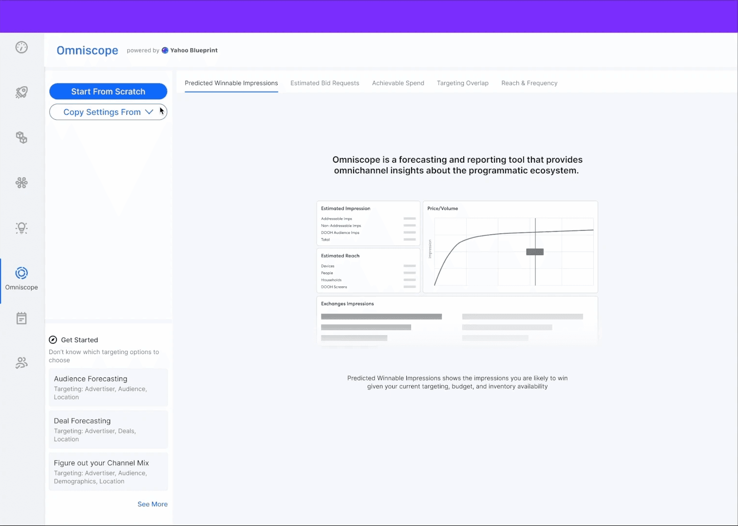Open the dashboard gauge icon in sidebar
Viewport: 738px width, 526px height.
click(21, 47)
